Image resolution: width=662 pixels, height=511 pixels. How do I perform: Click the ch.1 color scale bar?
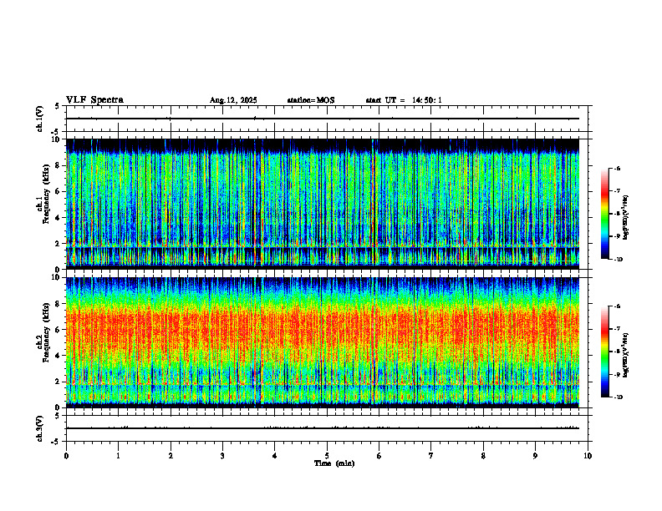(605, 214)
